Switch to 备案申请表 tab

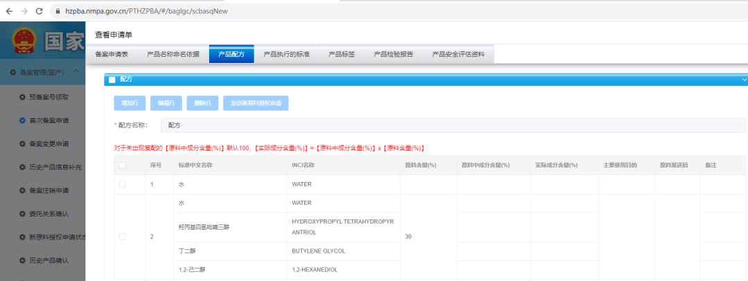tap(112, 55)
